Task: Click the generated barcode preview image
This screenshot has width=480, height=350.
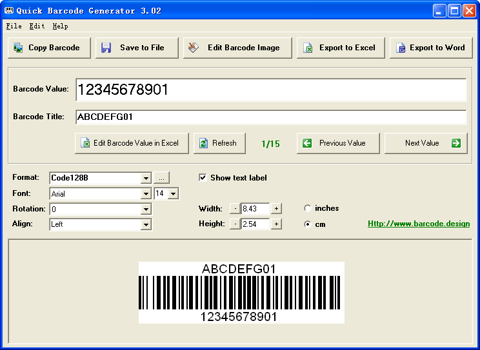Action: [241, 293]
